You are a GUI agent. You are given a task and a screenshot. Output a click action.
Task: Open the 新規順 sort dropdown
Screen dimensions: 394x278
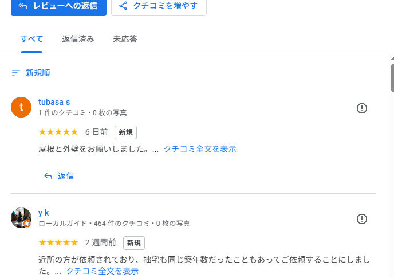point(31,73)
